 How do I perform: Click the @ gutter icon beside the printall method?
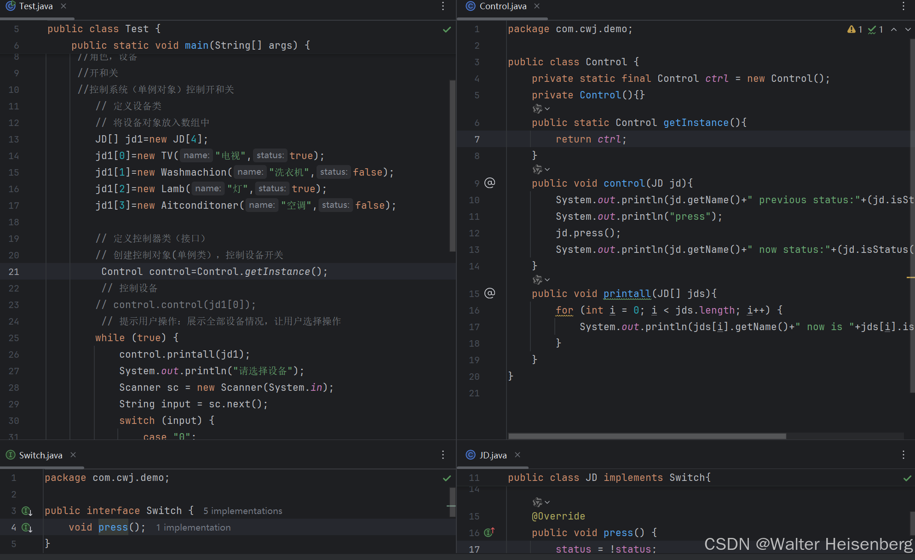(x=490, y=293)
